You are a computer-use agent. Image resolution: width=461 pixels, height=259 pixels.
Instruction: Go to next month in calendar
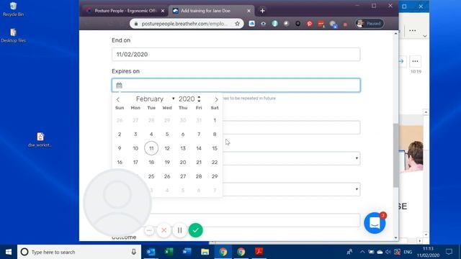(216, 99)
